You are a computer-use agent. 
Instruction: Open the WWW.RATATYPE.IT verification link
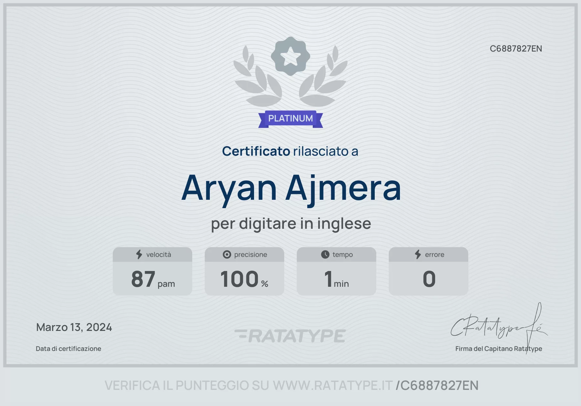click(x=333, y=385)
